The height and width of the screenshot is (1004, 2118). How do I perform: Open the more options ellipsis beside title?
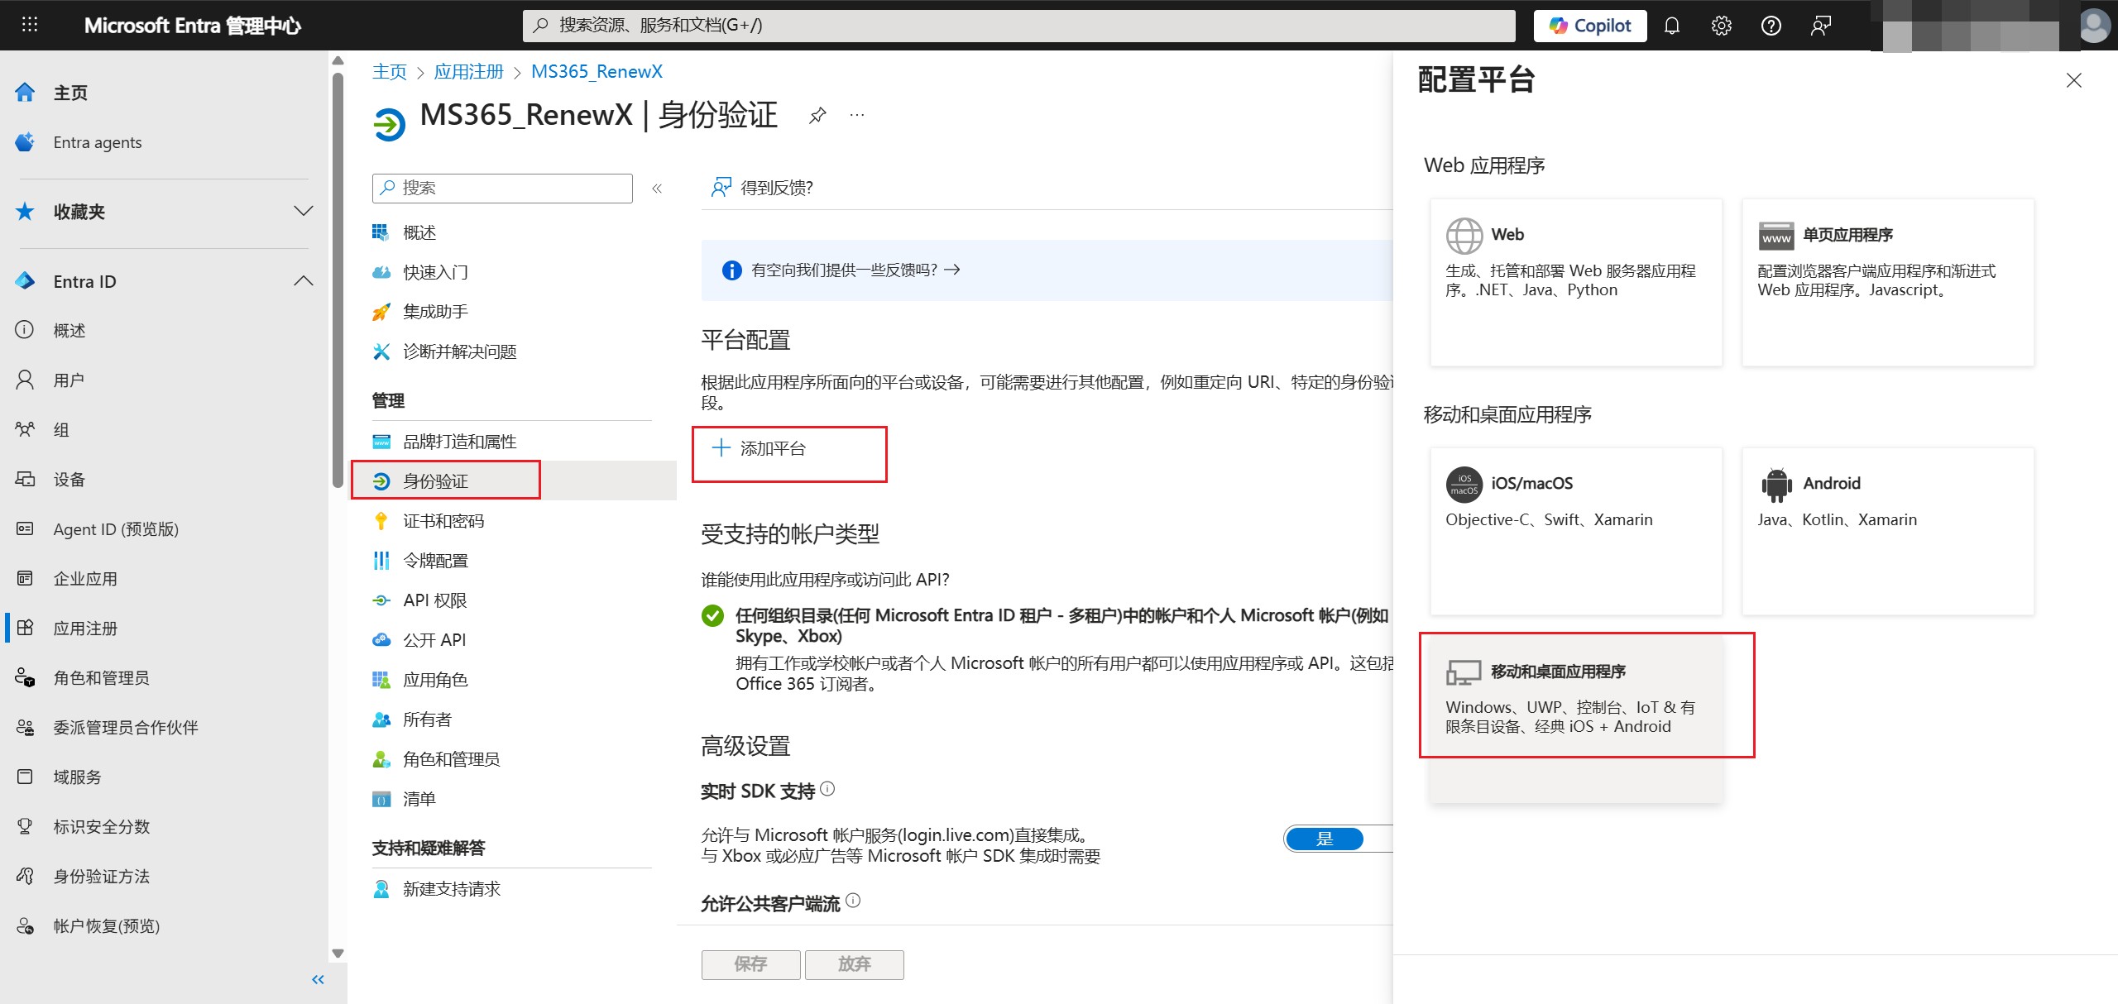tap(857, 115)
